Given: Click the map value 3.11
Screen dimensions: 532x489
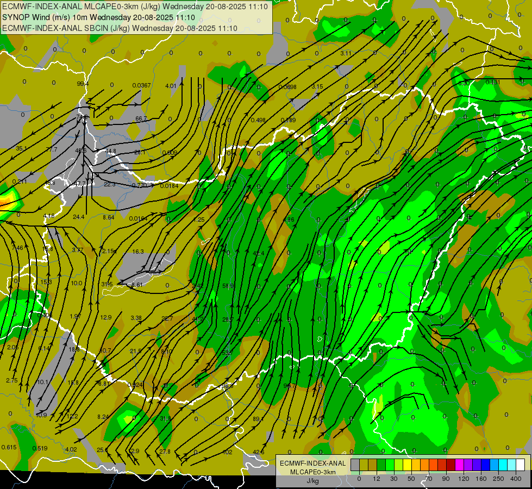Looking at the screenshot, I should (346, 53).
